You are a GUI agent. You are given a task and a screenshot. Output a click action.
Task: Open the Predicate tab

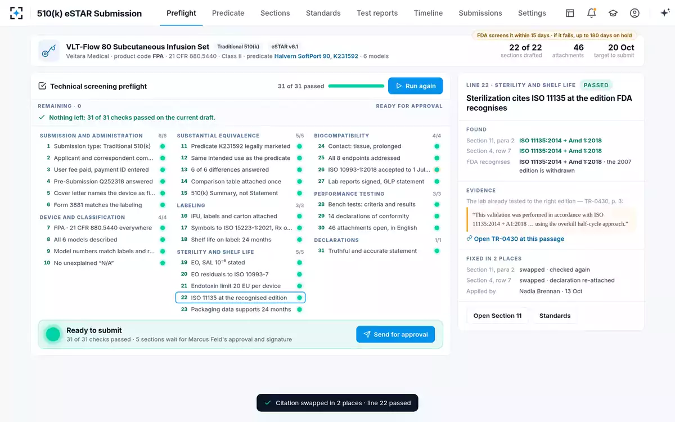228,13
